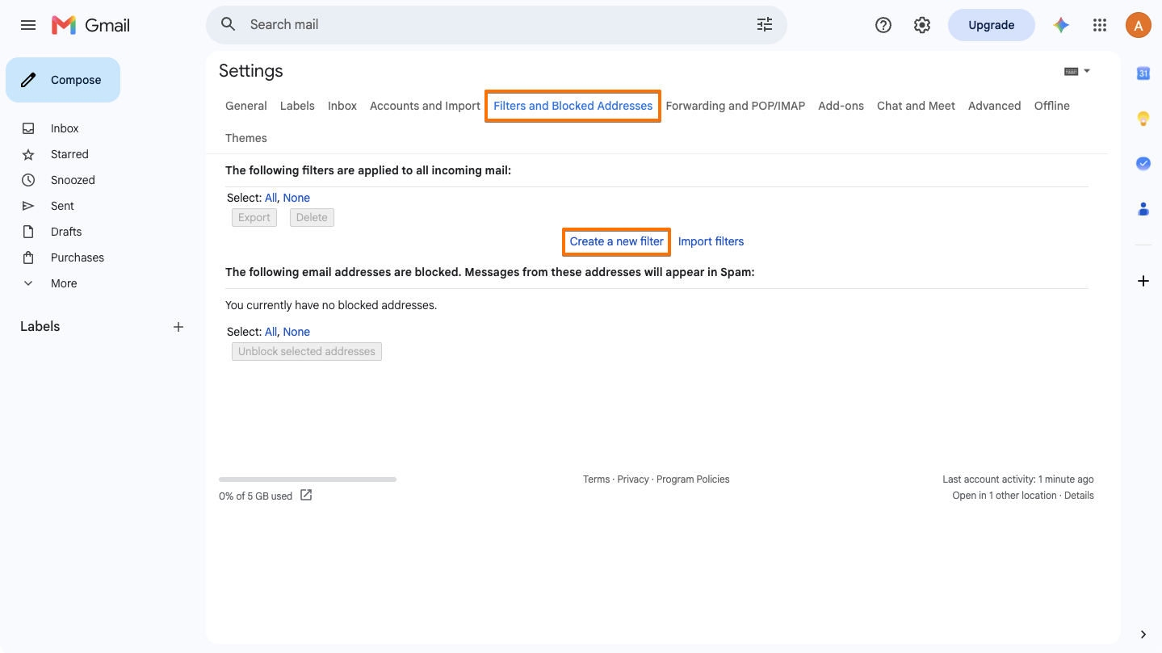Open the Drafts folder
Viewport: 1162px width, 653px height.
(x=65, y=232)
